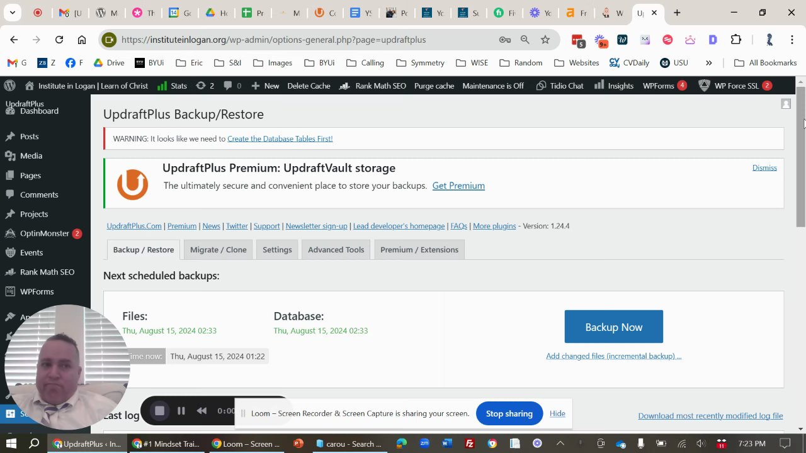Open the browser home page icon
The width and height of the screenshot is (806, 453).
click(82, 40)
